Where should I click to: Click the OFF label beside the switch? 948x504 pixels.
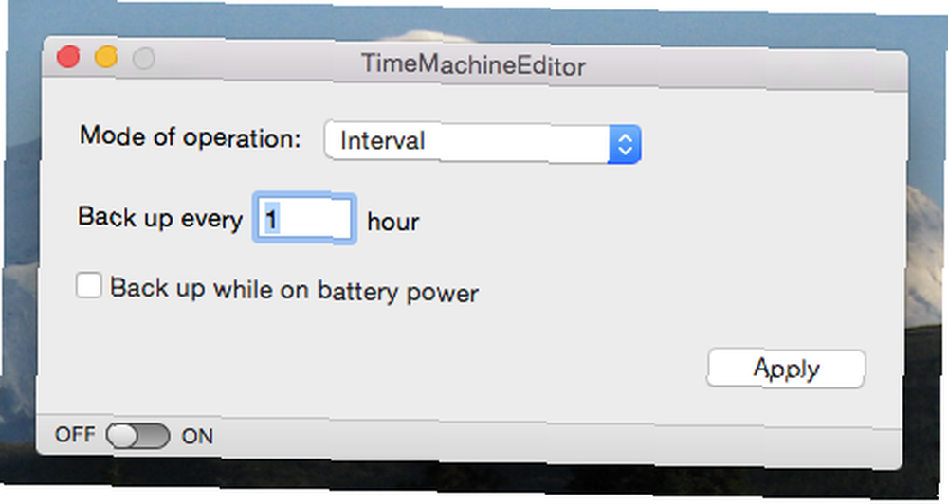75,434
